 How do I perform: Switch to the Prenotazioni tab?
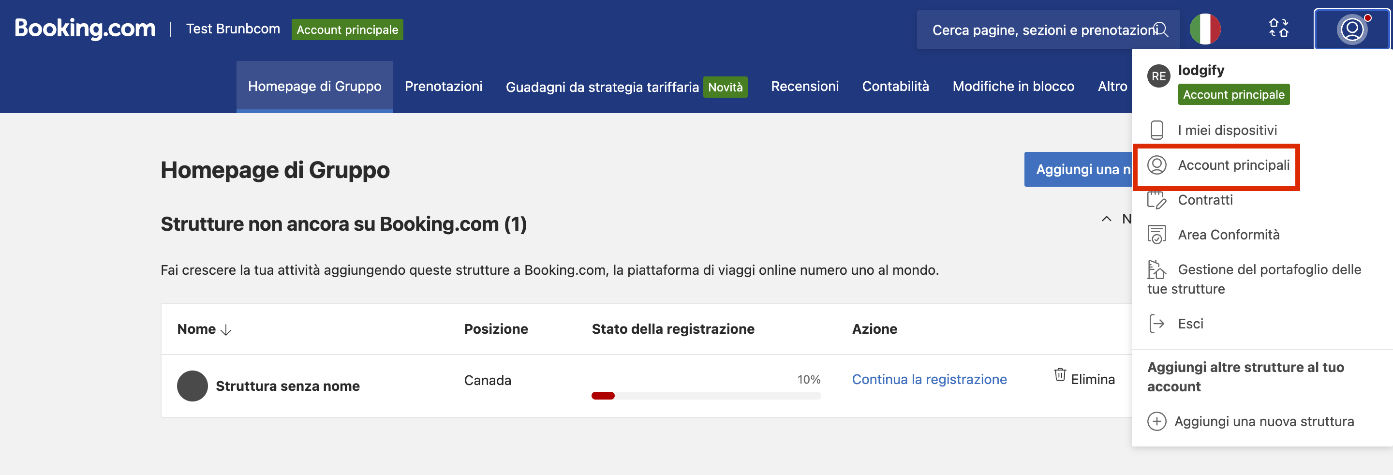point(443,87)
